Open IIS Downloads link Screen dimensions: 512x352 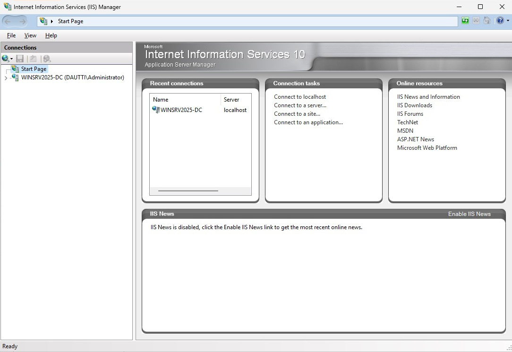click(414, 105)
